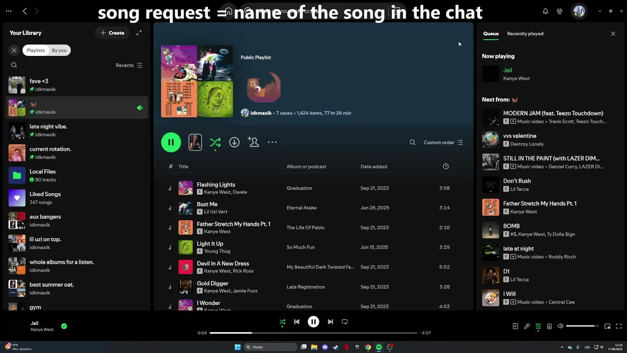This screenshot has width=627, height=353.
Task: Close the queue panel with the X
Action: click(x=613, y=33)
